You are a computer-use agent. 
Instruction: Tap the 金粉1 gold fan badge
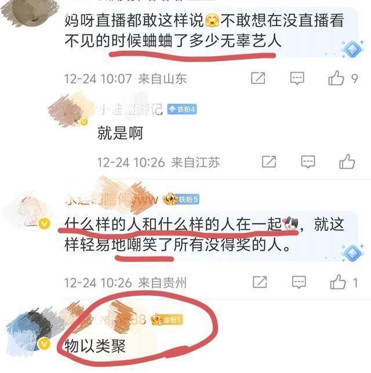pos(167,320)
